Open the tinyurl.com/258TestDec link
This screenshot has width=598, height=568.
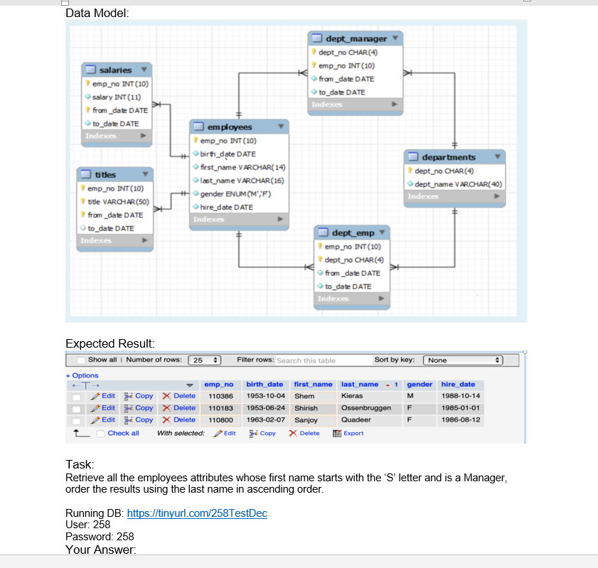click(x=197, y=513)
